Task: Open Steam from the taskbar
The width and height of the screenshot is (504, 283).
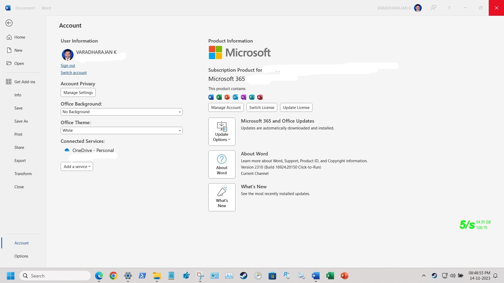Action: point(244,276)
